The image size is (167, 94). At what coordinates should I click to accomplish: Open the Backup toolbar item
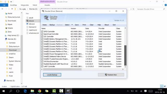coord(52,25)
